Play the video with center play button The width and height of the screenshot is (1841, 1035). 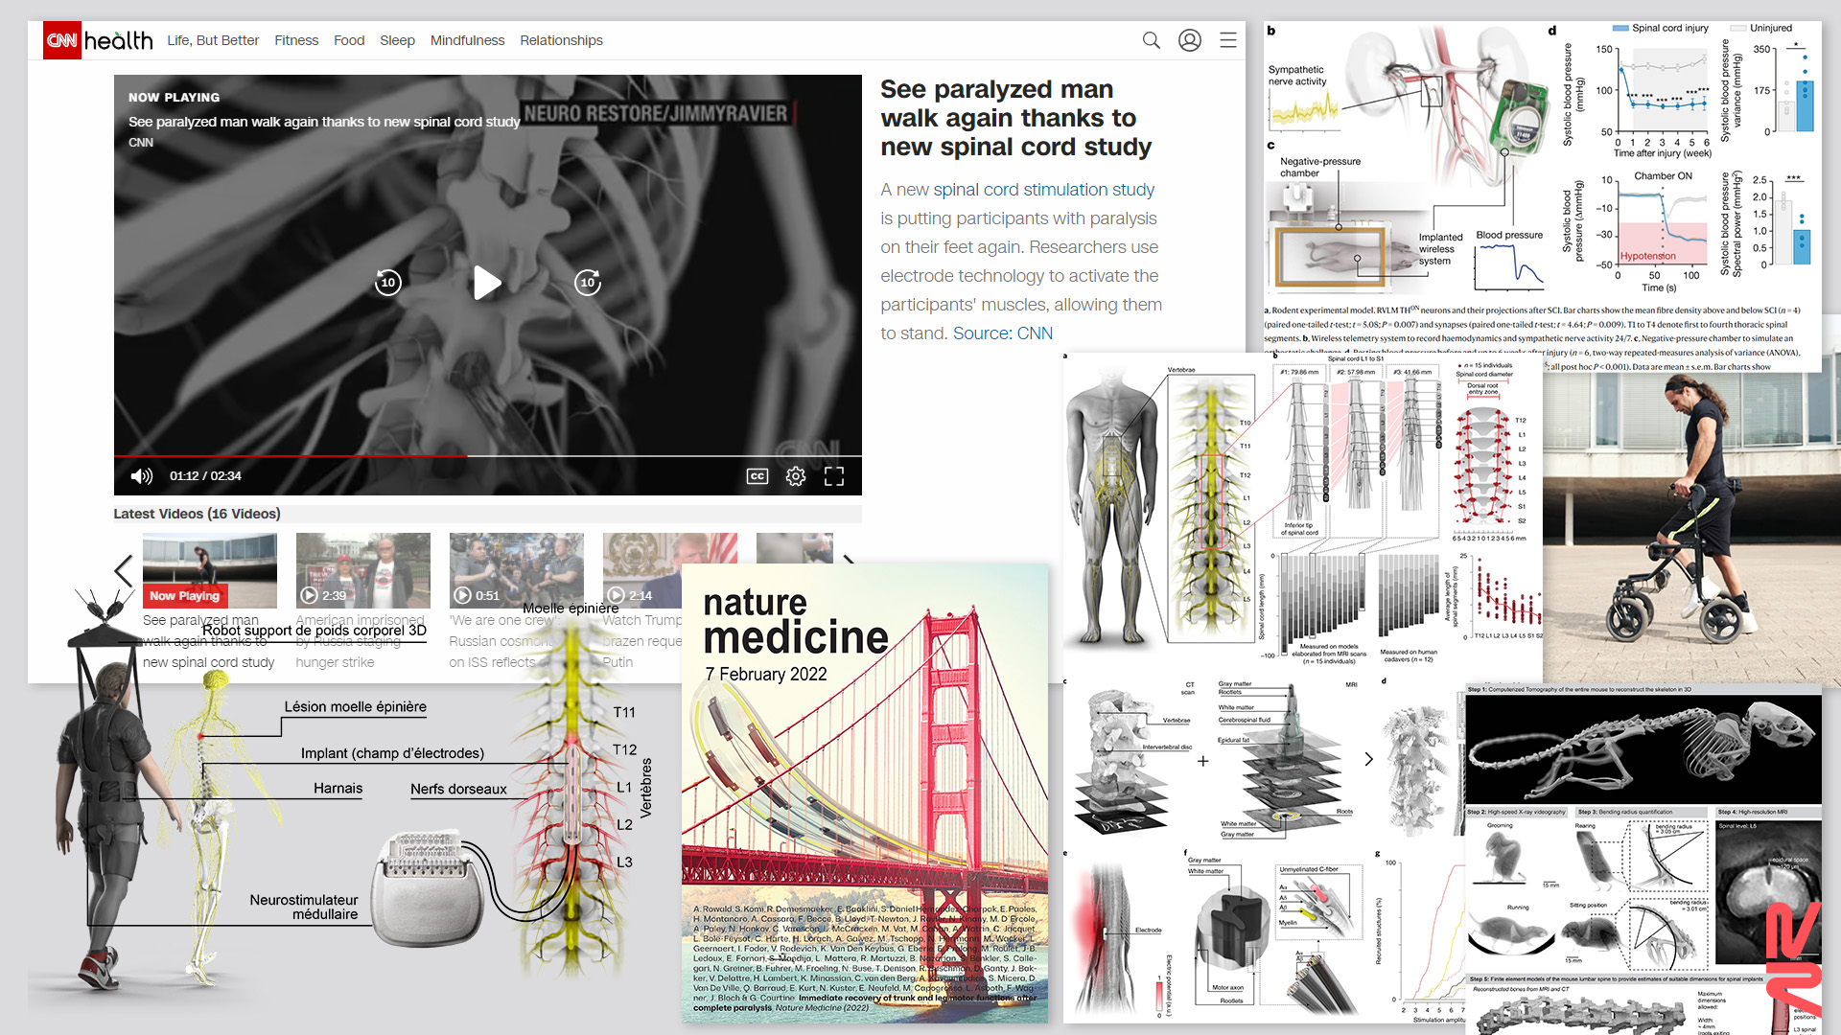click(487, 283)
